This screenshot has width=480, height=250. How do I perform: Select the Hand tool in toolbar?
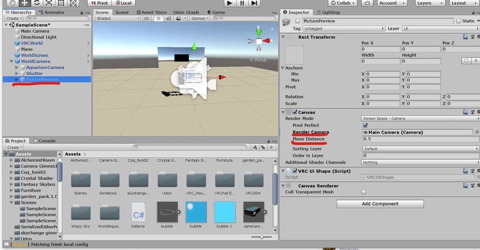point(12,3)
